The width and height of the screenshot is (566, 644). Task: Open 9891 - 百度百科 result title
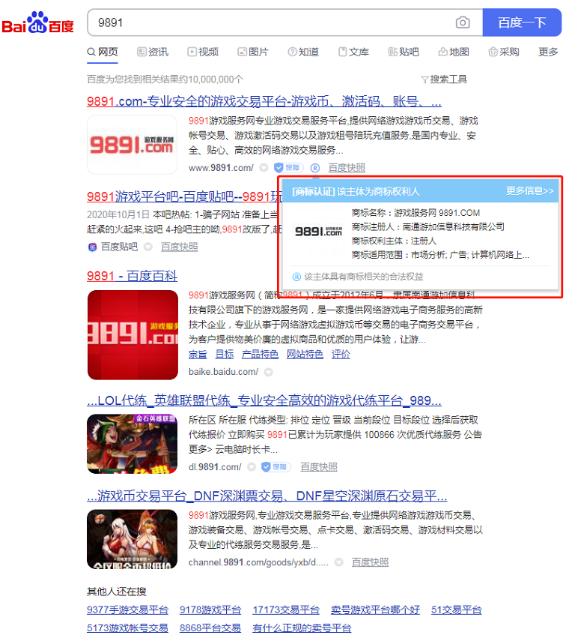pos(132,276)
